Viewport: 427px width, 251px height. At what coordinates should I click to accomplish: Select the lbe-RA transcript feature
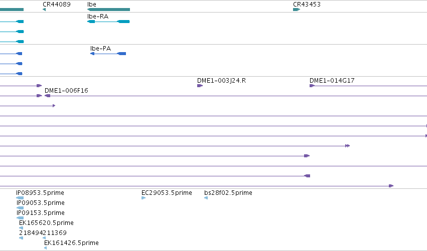(x=108, y=22)
